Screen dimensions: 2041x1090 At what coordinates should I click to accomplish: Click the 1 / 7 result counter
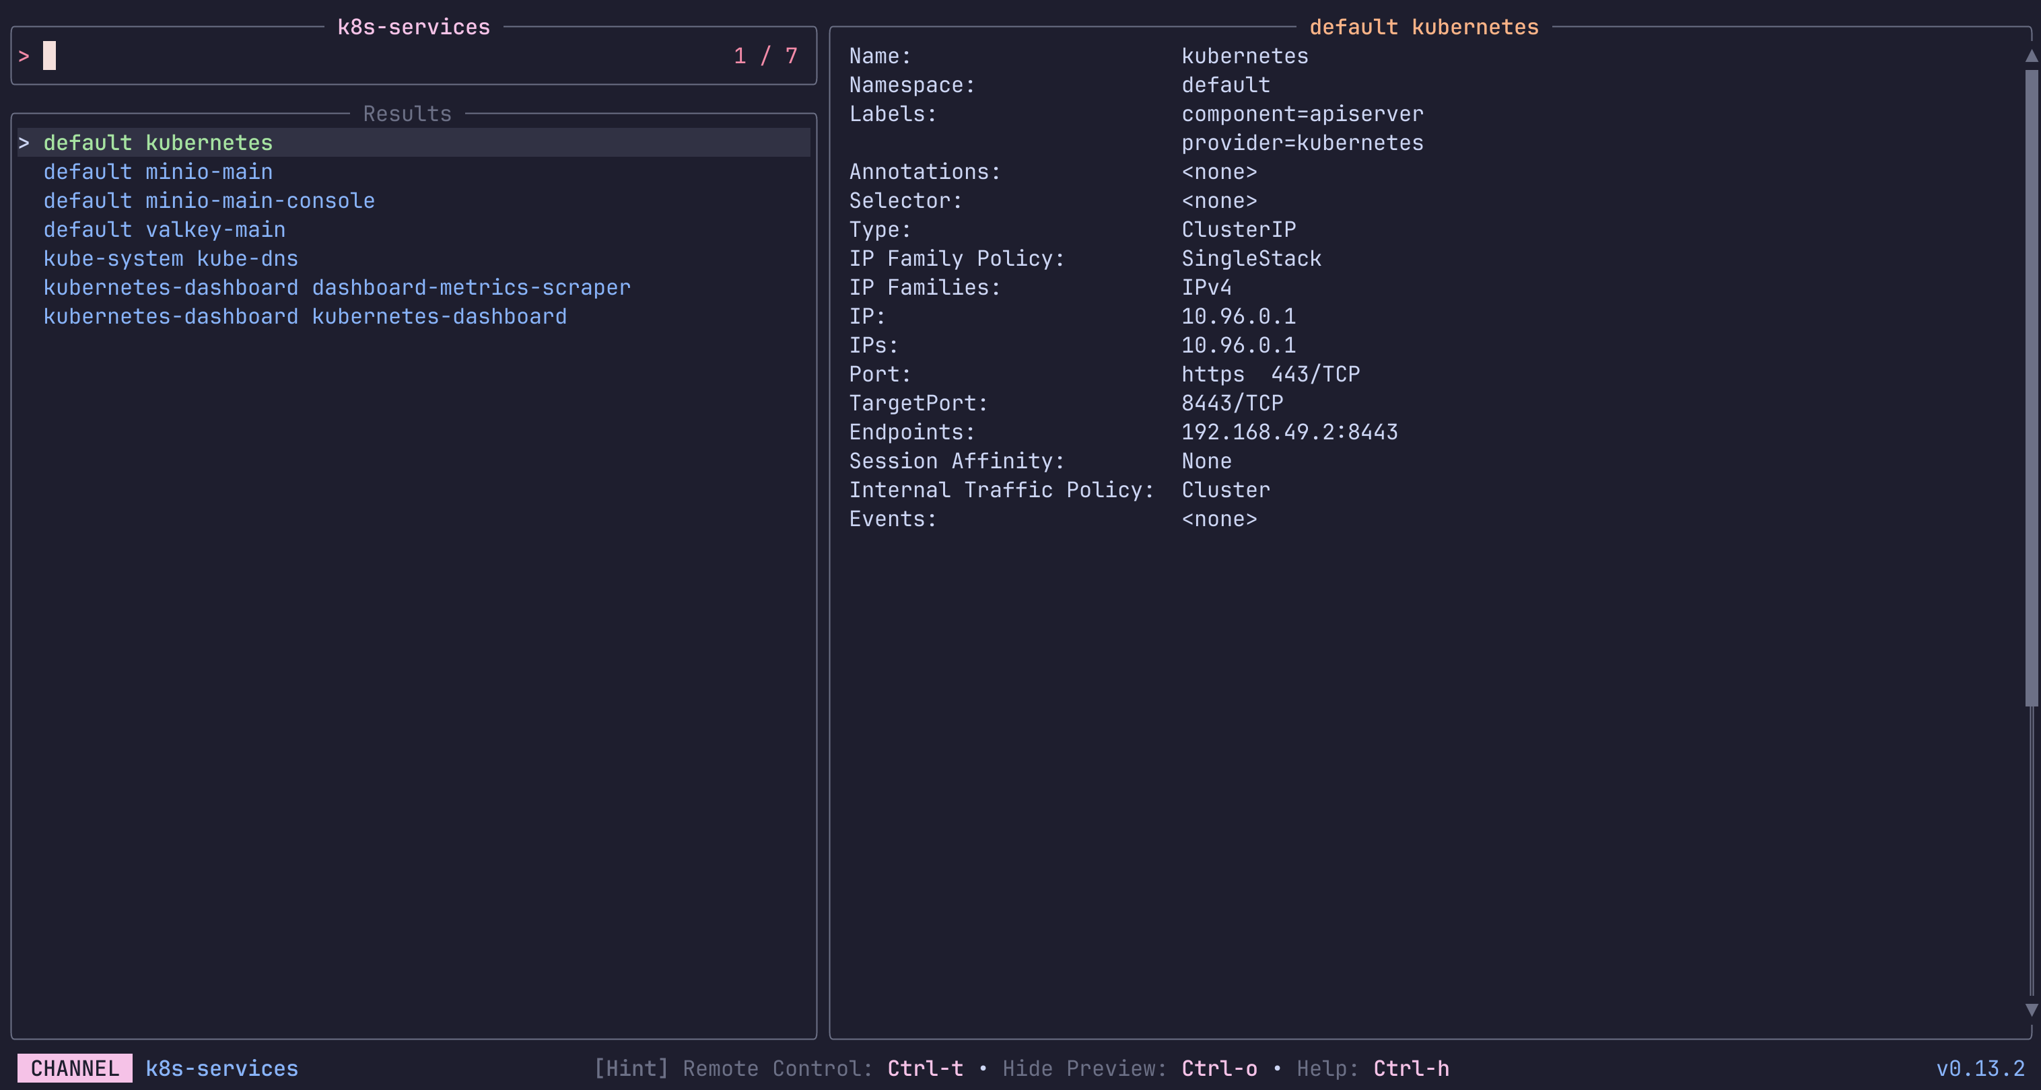click(x=765, y=55)
